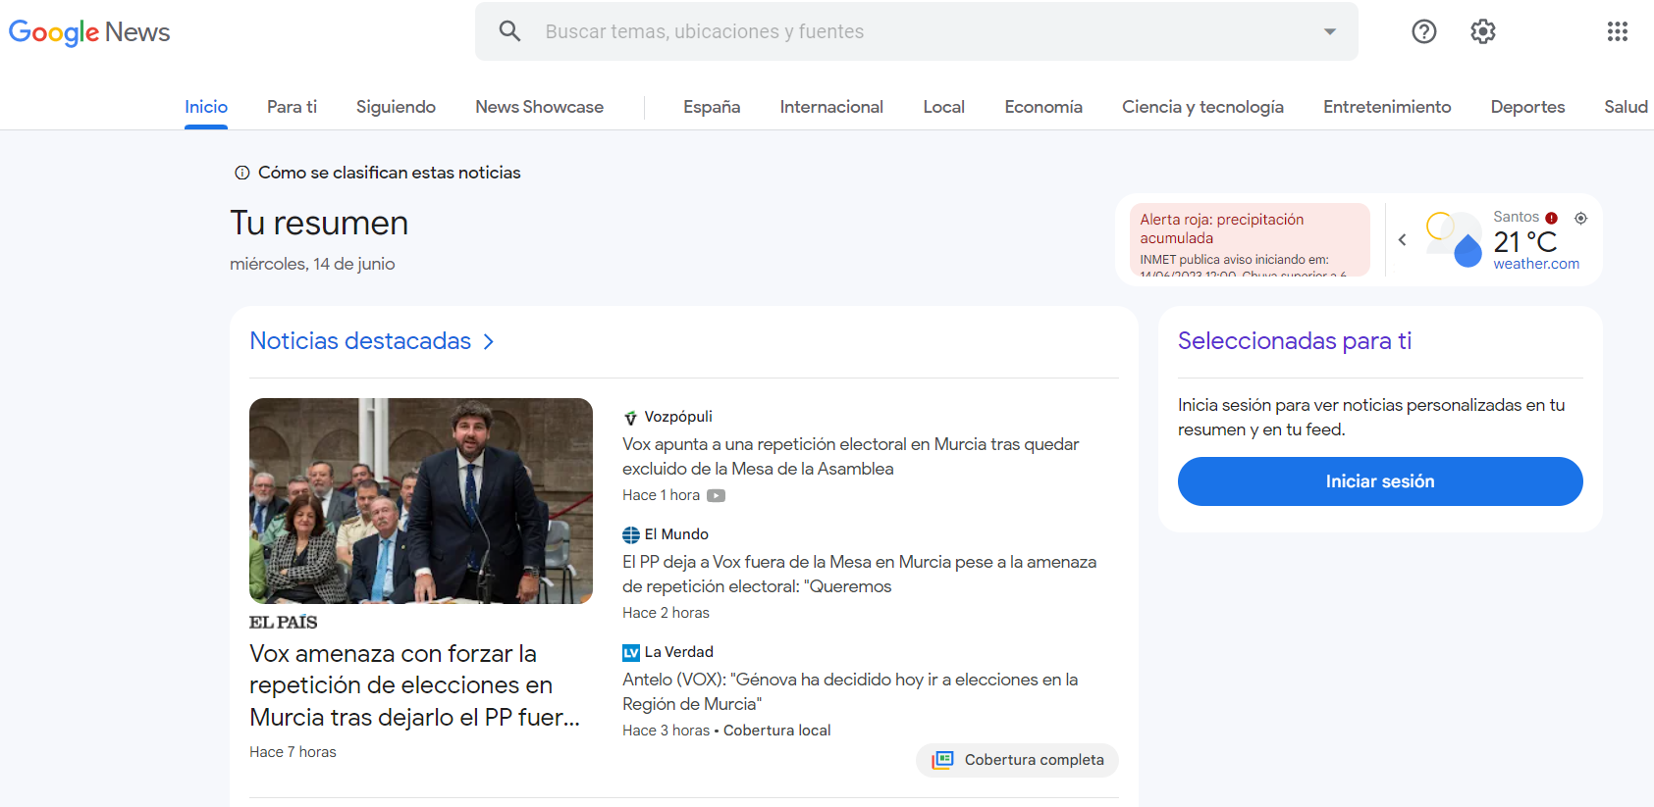The height and width of the screenshot is (807, 1654).
Task: Switch to the Para ti tab
Action: (x=292, y=107)
